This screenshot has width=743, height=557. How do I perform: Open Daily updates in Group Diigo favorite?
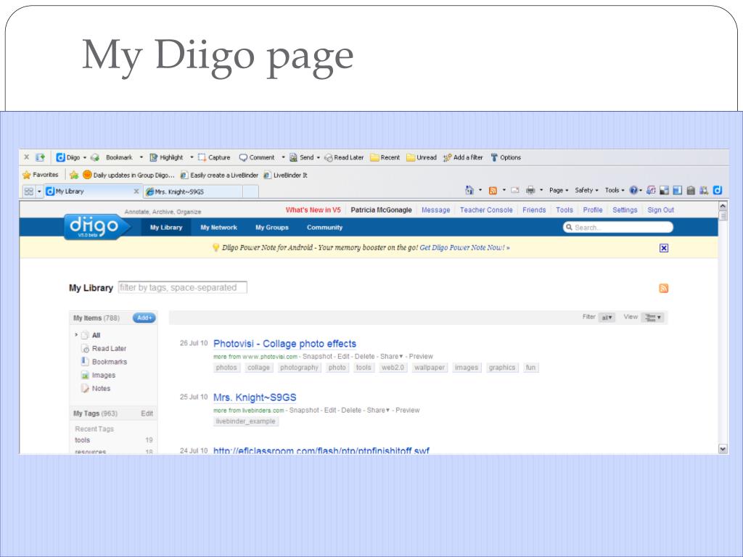(129, 175)
